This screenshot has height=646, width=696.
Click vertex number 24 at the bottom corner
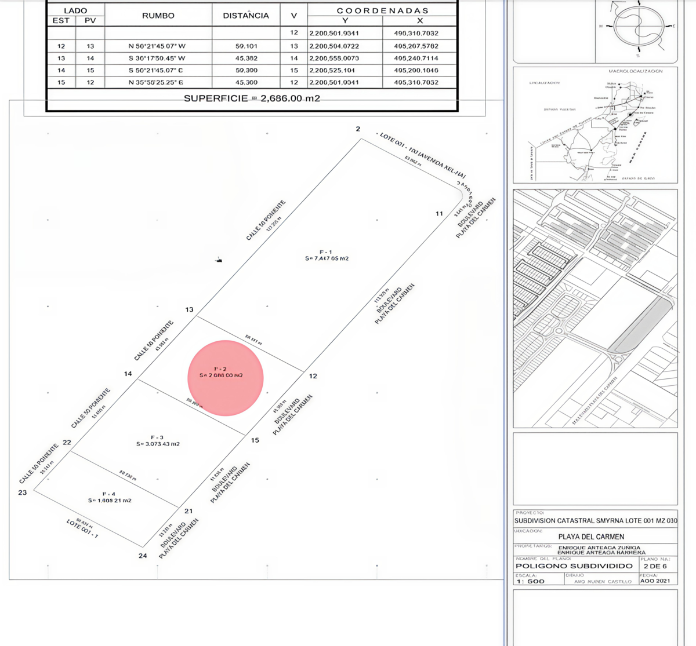pos(143,556)
